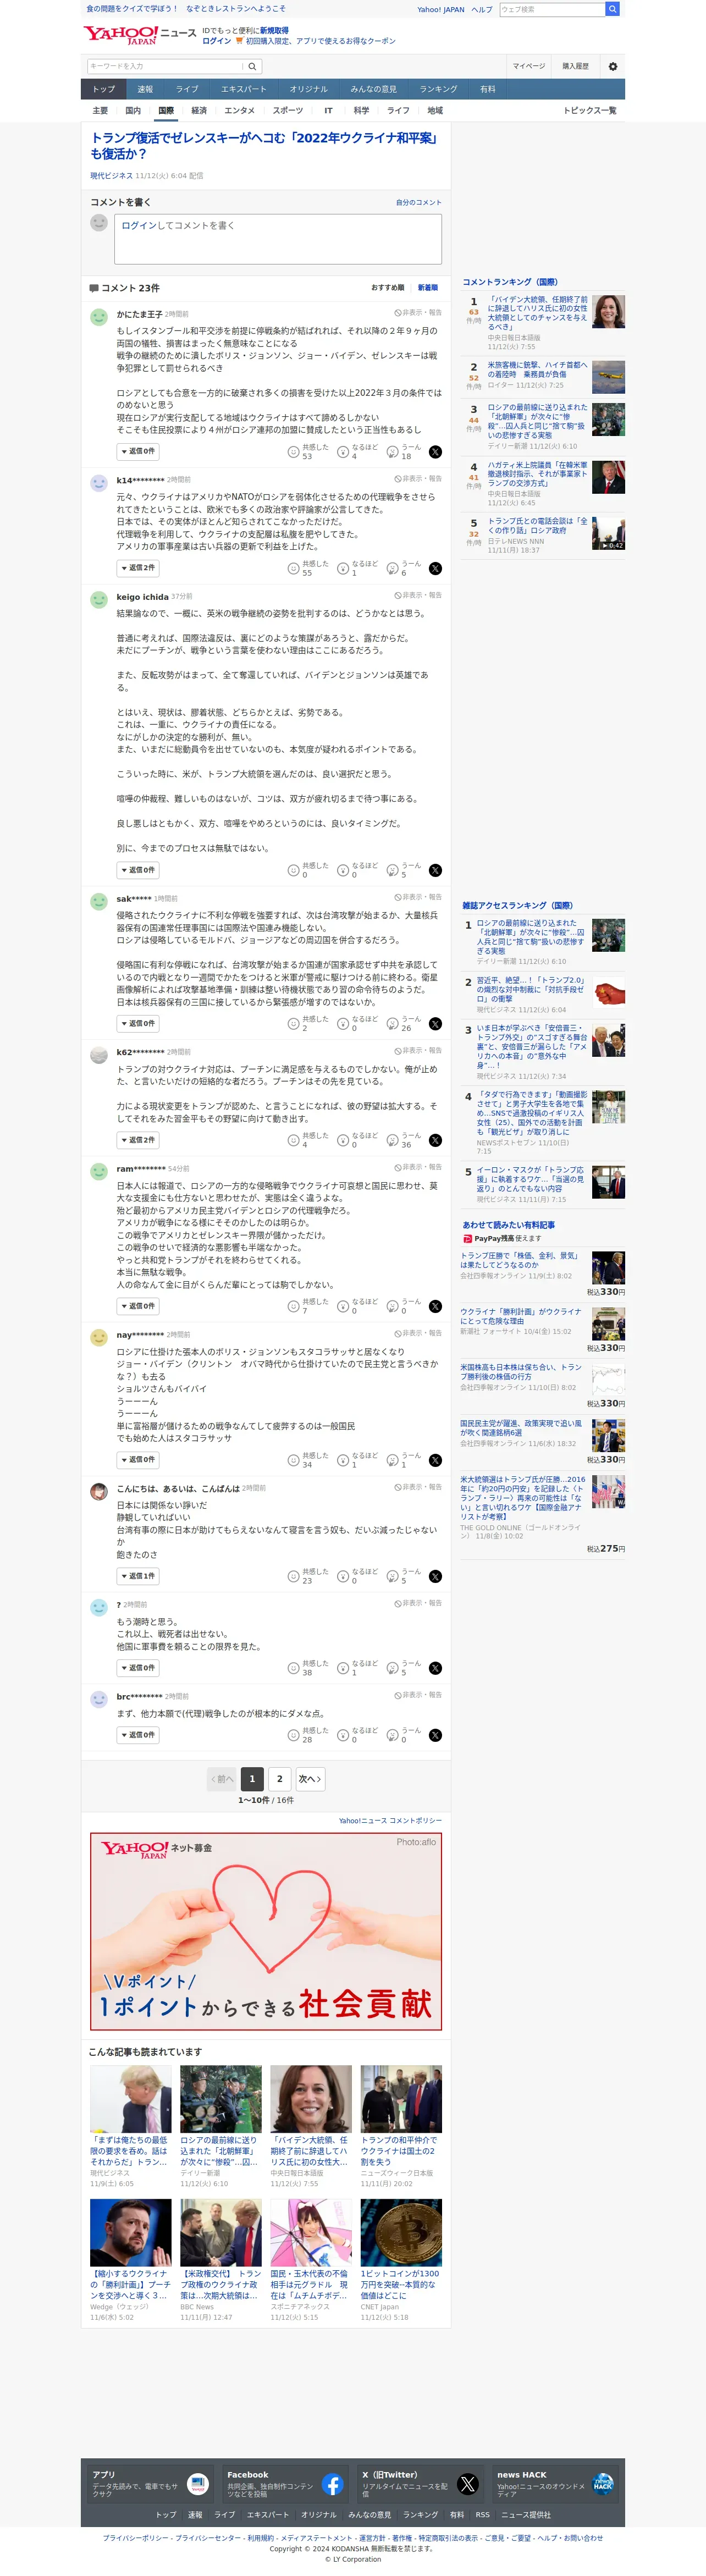The height and width of the screenshot is (2576, 706).
Task: Click the keyword search magnifier icon
Action: [x=252, y=67]
